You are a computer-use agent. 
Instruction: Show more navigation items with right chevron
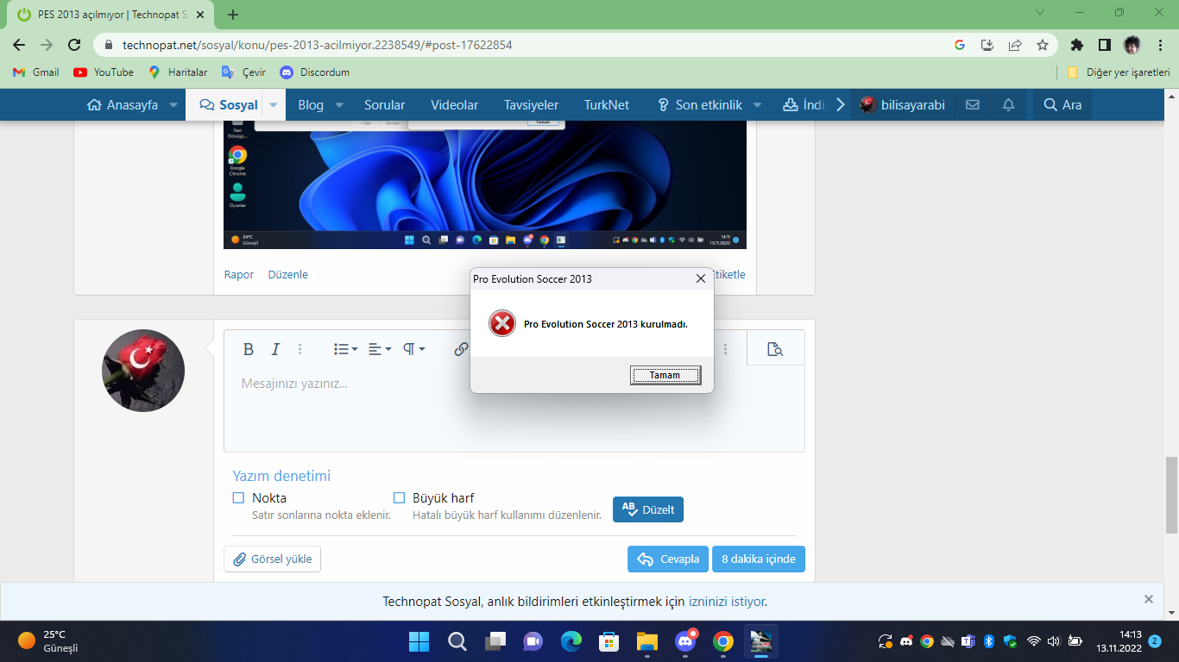click(x=840, y=105)
